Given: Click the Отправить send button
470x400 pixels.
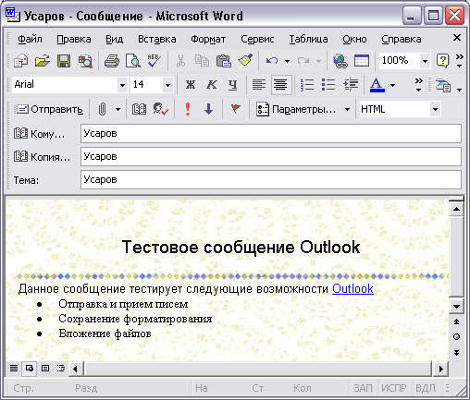Looking at the screenshot, I should click(x=50, y=109).
